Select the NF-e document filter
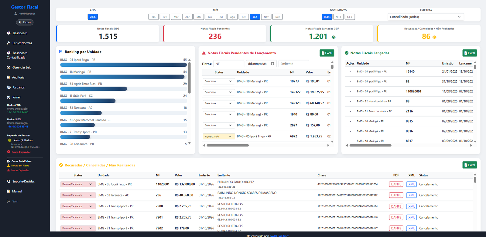Image resolution: width=486 pixels, height=237 pixels. (338, 17)
